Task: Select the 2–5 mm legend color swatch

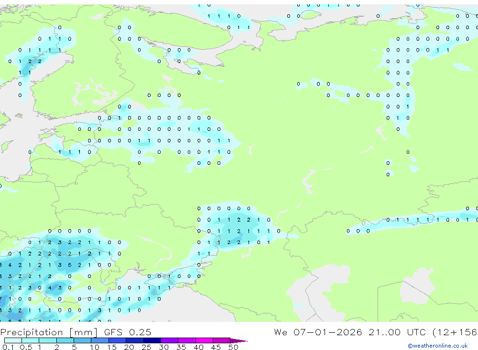Action: [x=65, y=340]
